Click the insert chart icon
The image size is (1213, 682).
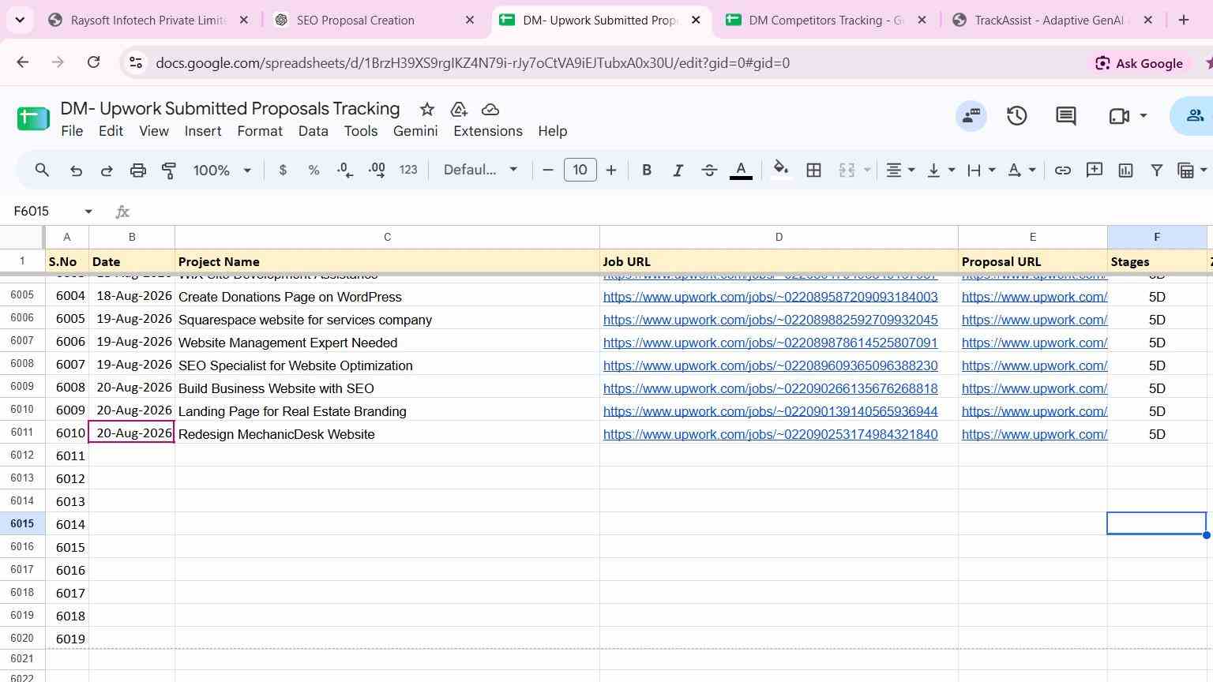pyautogui.click(x=1125, y=170)
